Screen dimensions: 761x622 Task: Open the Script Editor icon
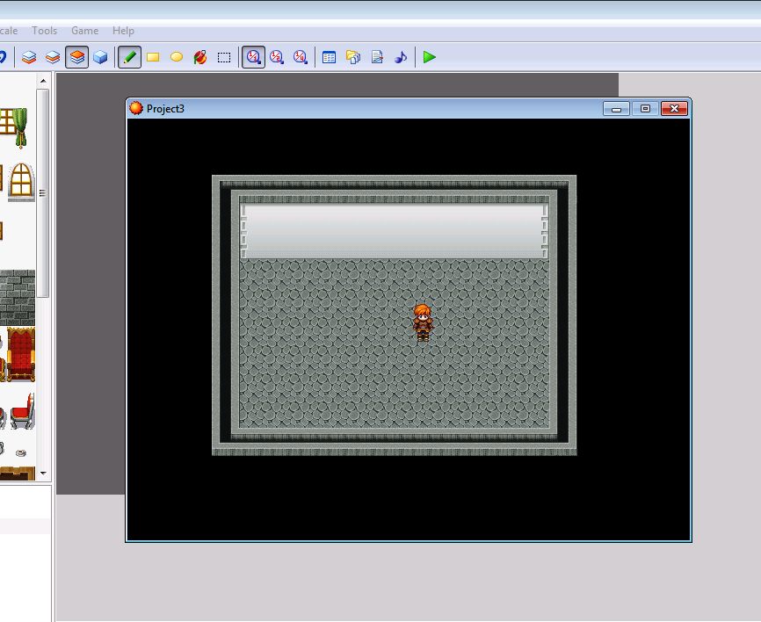377,57
